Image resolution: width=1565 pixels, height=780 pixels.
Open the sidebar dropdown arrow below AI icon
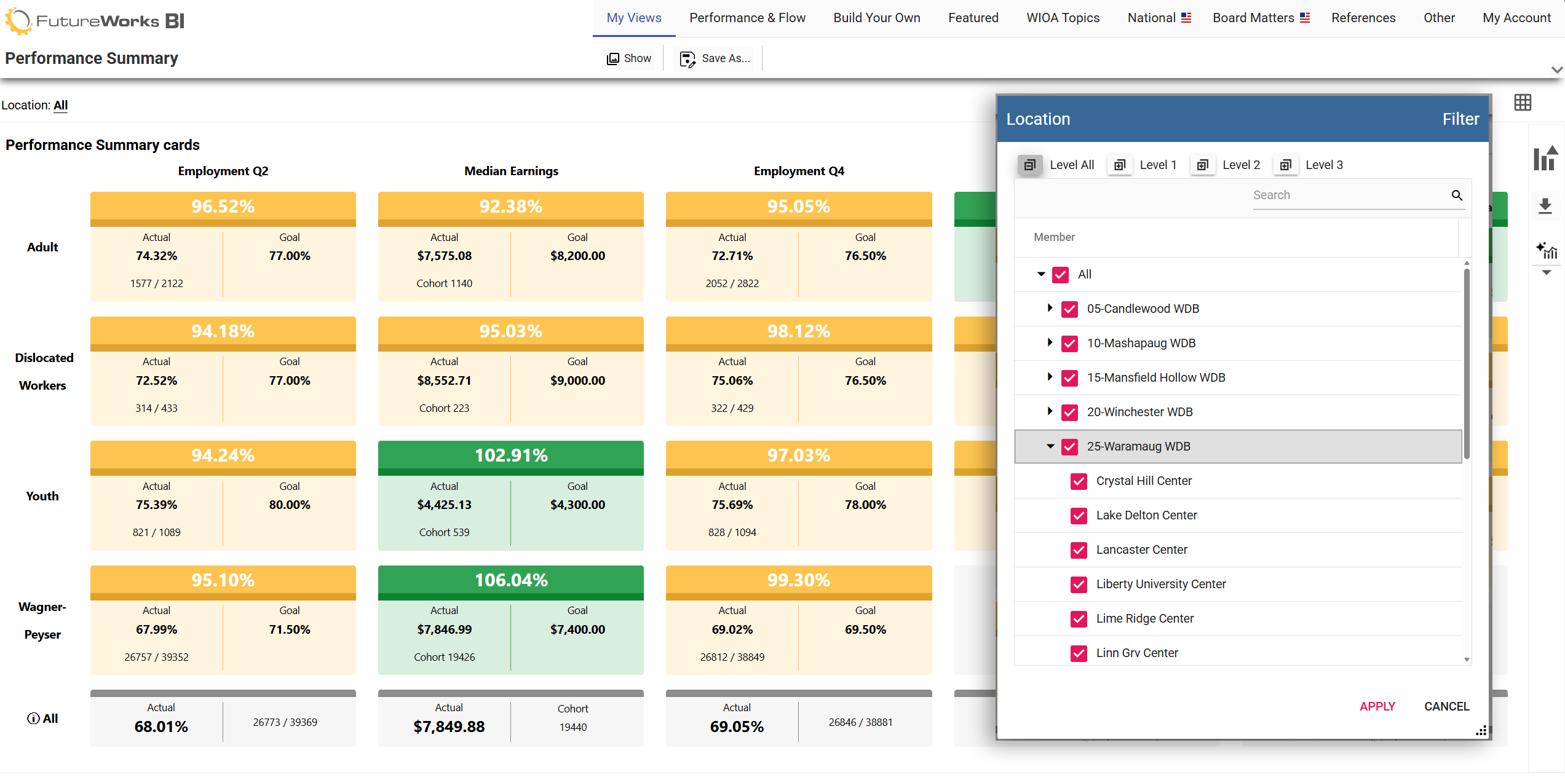click(1546, 272)
